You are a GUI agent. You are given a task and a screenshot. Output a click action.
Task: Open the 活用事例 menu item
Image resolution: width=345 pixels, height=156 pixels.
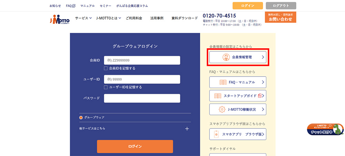[157, 18]
